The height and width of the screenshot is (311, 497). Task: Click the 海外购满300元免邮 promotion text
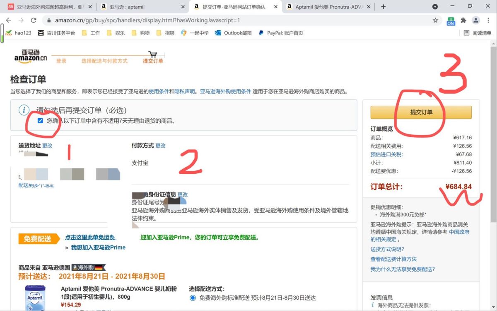(403, 215)
